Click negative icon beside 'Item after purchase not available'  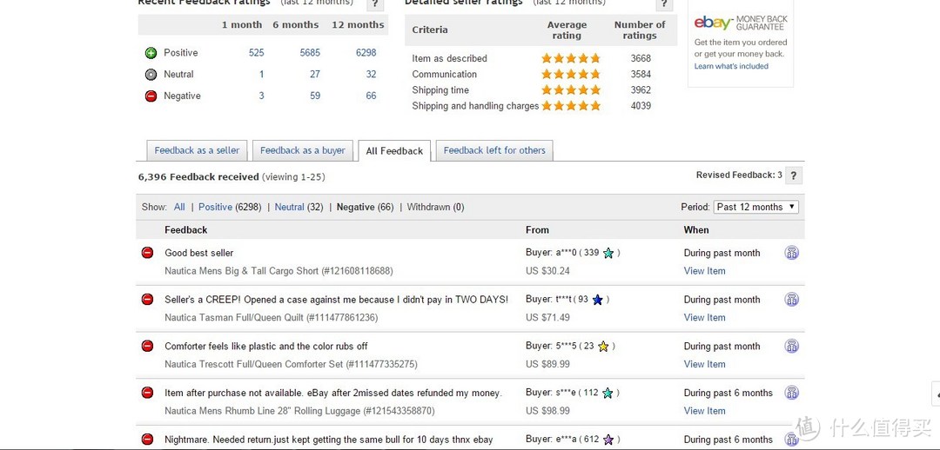point(147,393)
